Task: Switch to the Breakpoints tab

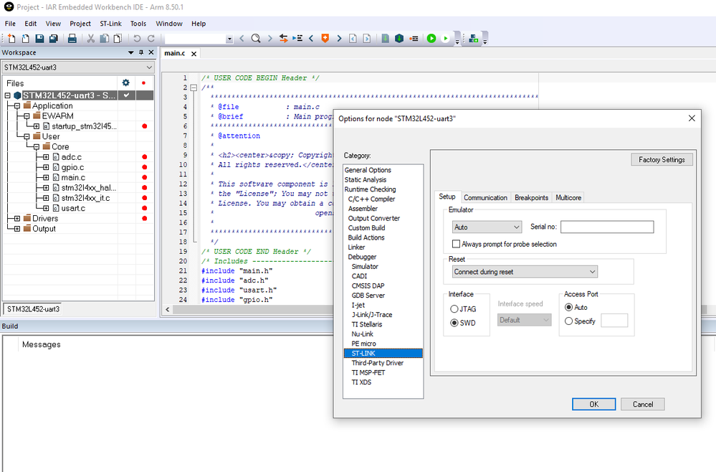Action: [x=532, y=198]
